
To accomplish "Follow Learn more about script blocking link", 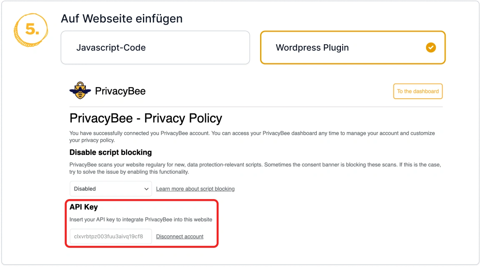I will coord(195,189).
